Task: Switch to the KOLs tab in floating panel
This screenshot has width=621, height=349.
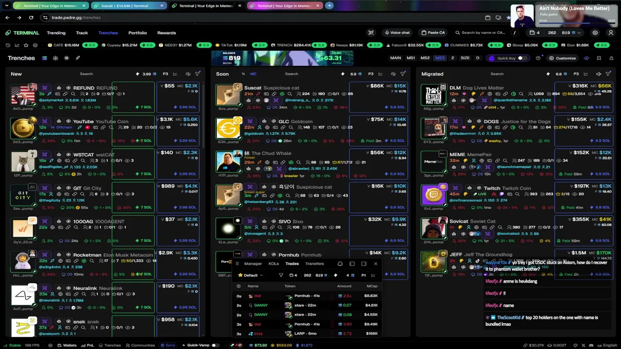Action: tap(274, 264)
